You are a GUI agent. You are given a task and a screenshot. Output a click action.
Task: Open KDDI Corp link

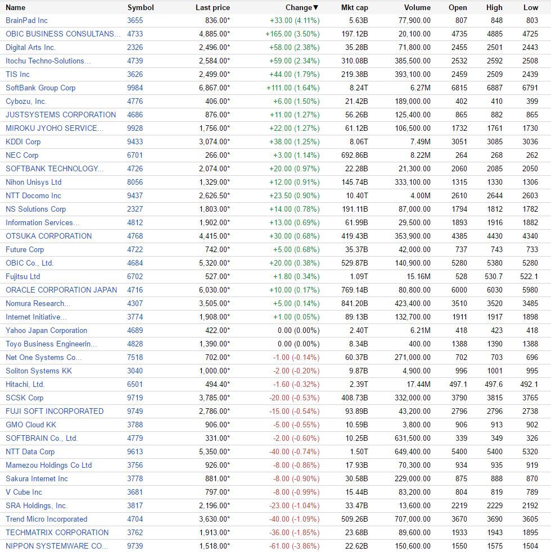(x=23, y=142)
